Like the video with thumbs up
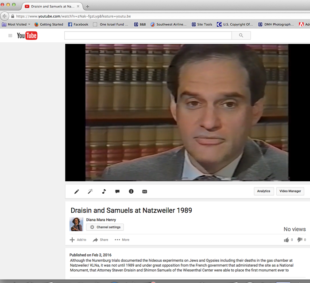 pos(286,240)
